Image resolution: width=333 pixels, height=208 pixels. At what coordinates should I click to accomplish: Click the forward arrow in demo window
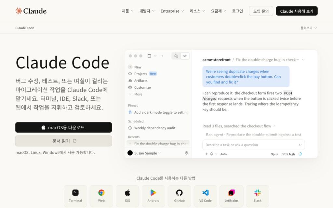pos(162,56)
